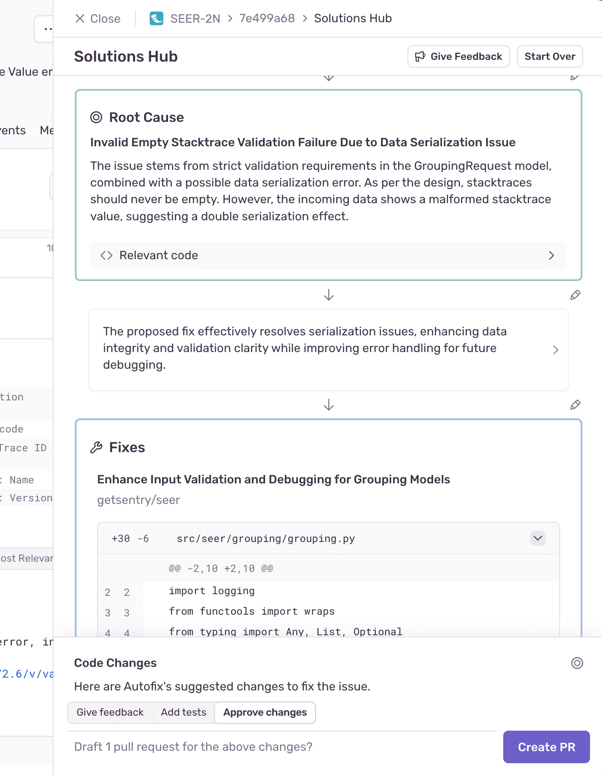Click the code brackets icon in Relevant code
The width and height of the screenshot is (602, 776).
[x=106, y=255]
